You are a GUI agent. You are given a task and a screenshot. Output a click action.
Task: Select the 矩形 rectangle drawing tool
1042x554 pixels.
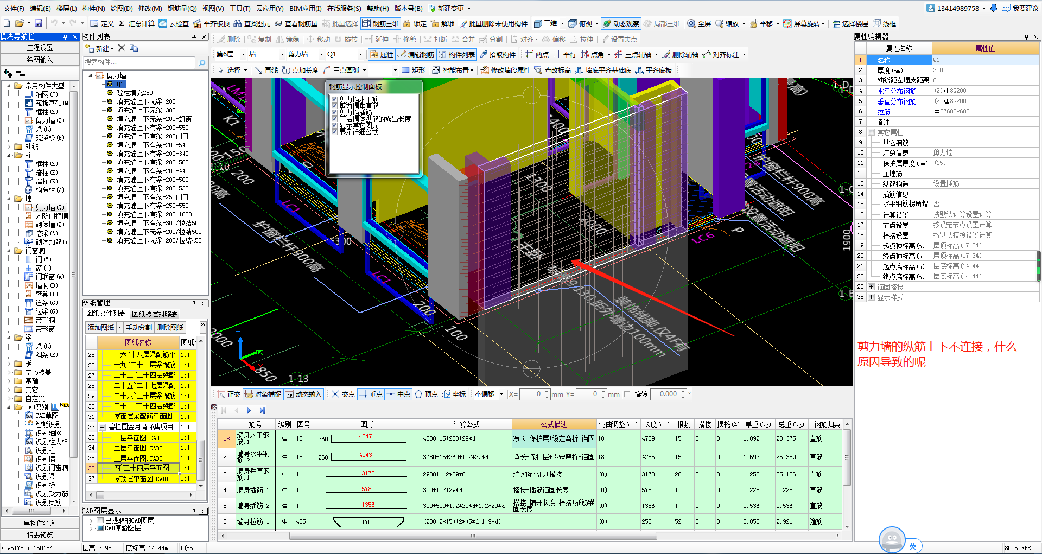(x=414, y=70)
